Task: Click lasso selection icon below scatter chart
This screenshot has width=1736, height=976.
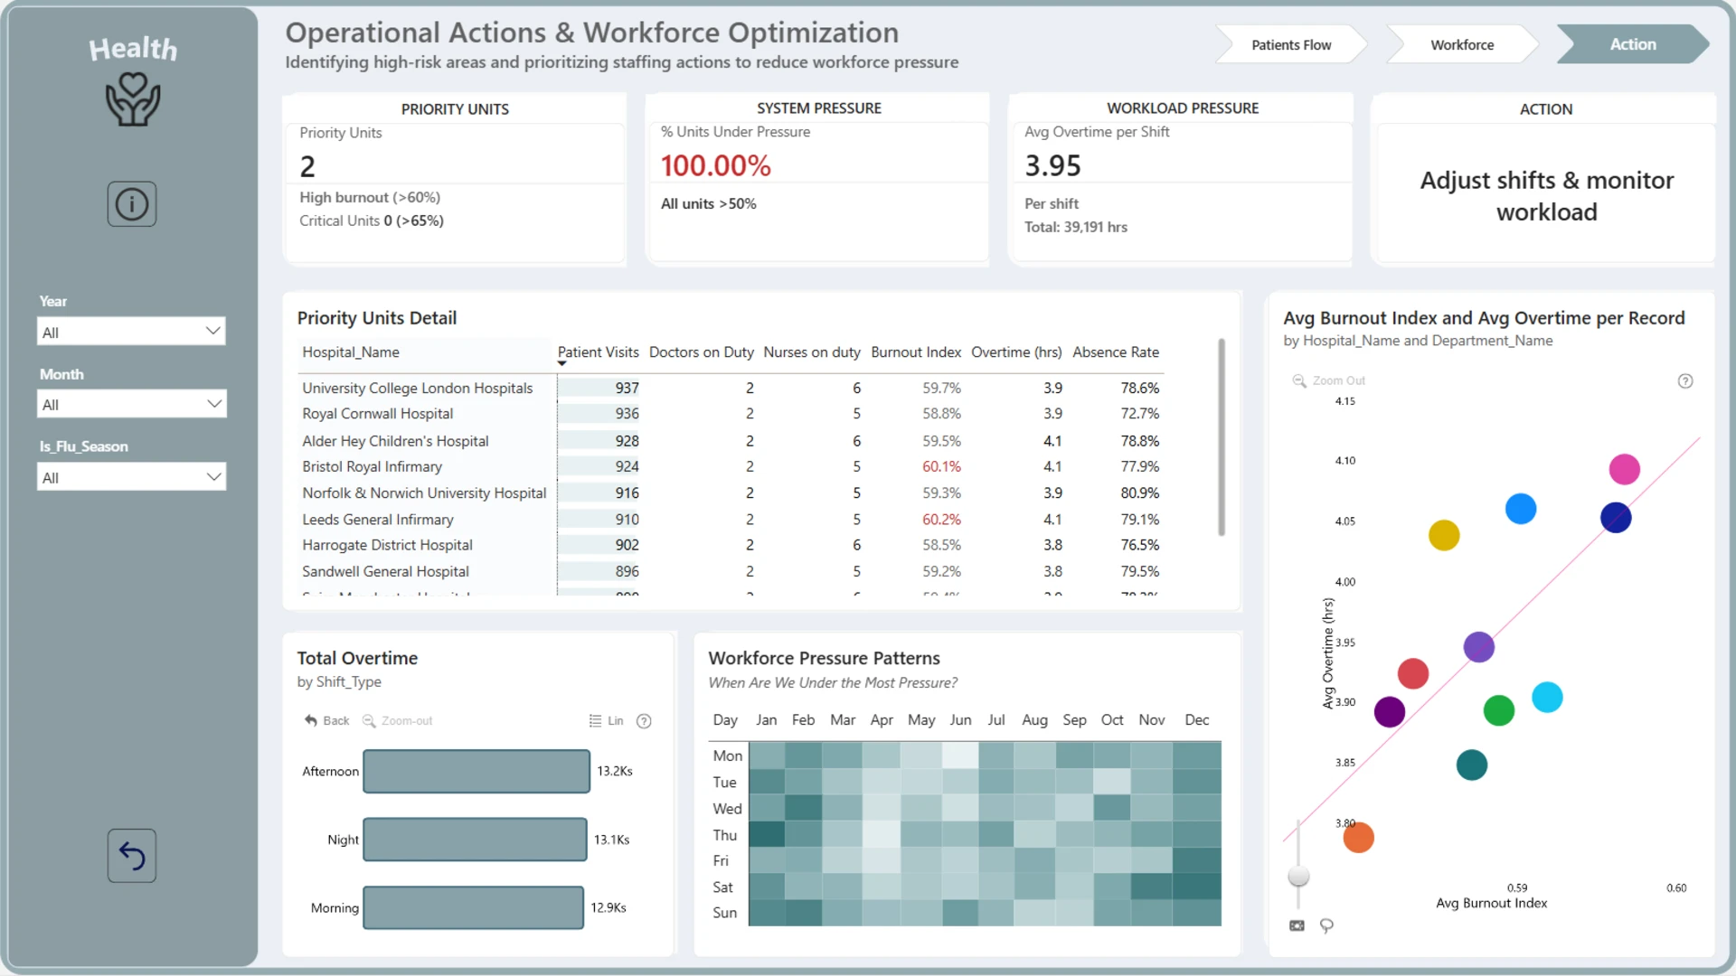Action: pyautogui.click(x=1326, y=925)
